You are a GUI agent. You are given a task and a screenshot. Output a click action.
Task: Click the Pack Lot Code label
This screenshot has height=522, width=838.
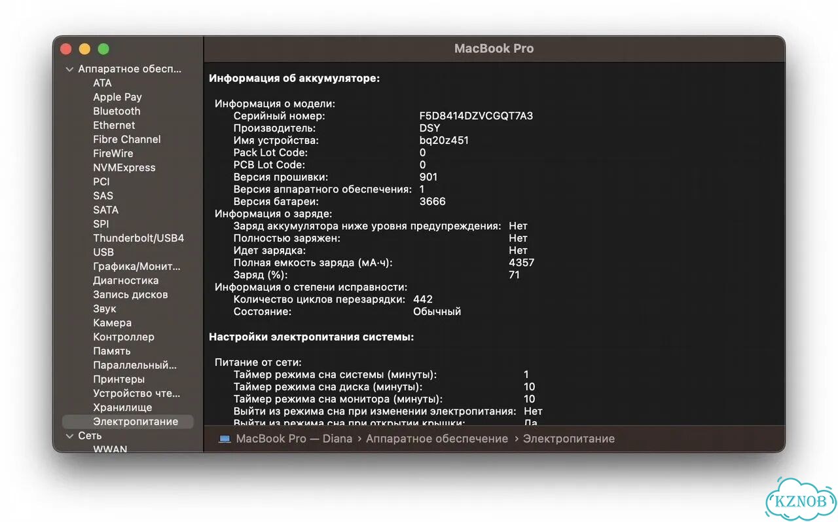269,153
